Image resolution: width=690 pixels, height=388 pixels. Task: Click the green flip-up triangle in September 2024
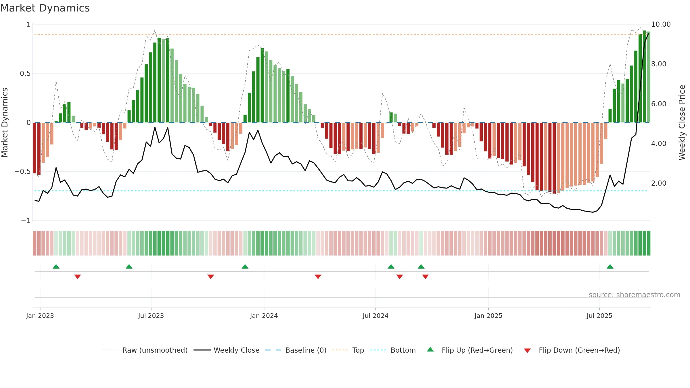click(421, 266)
